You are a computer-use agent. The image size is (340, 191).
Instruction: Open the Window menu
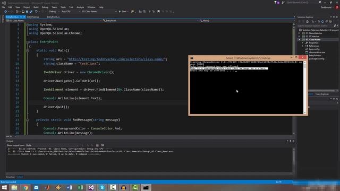pyautogui.click(x=91, y=7)
